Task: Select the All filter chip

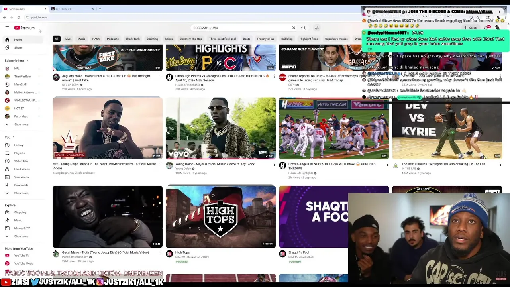Action: [57, 39]
